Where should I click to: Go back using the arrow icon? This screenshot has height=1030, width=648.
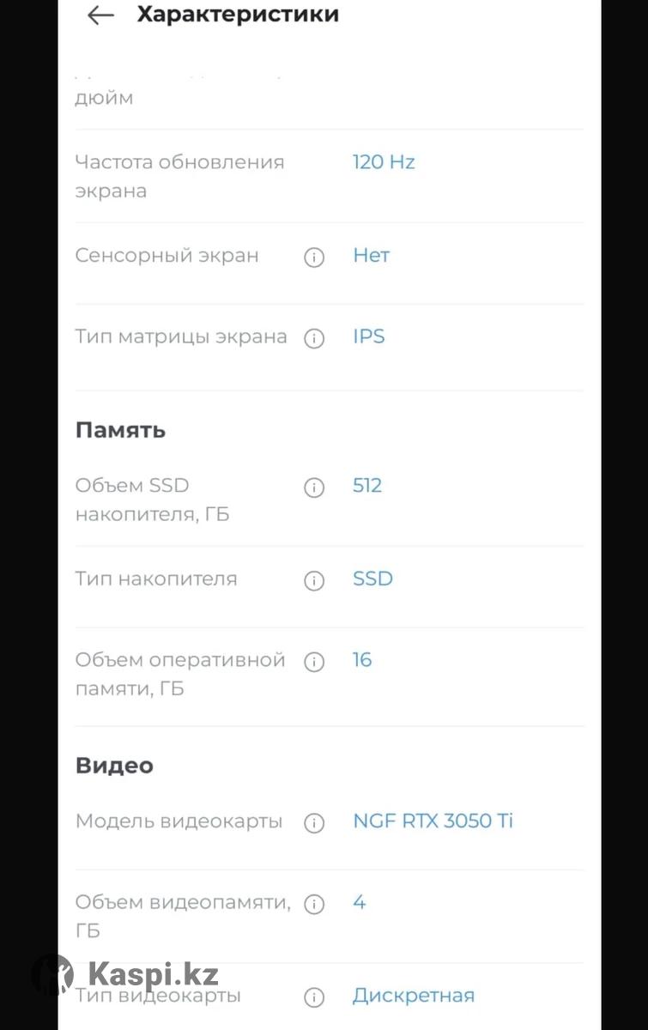point(100,15)
